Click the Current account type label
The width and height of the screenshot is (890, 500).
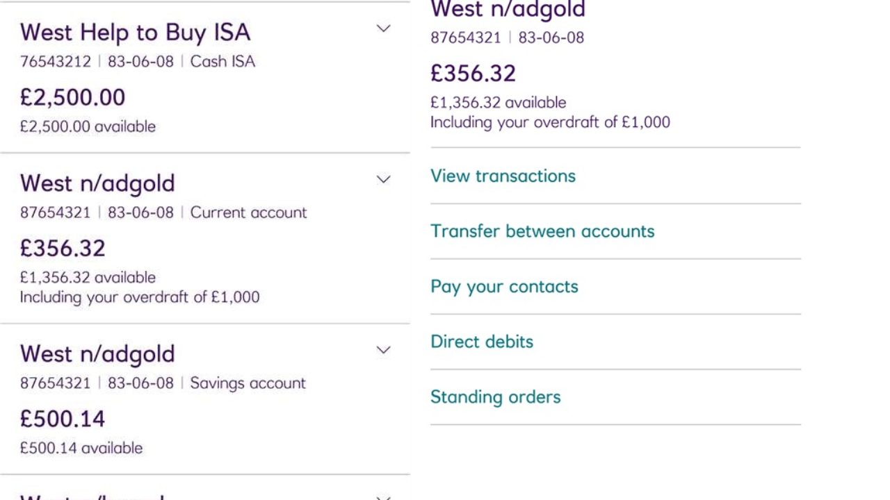click(248, 212)
